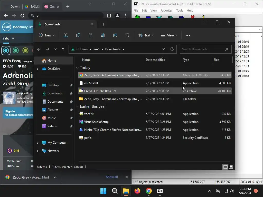Open the Favorites menu in 7-Zip
Viewport: 263px width, 197px height.
[166, 11]
